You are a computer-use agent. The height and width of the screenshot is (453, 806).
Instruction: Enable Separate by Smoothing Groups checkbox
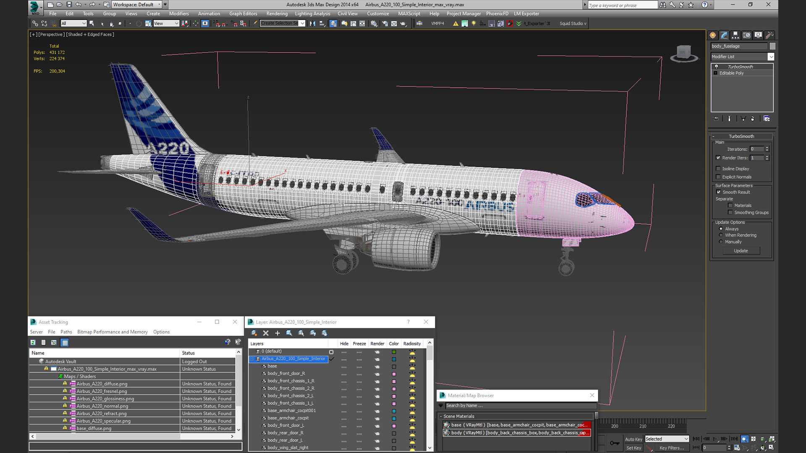pyautogui.click(x=730, y=213)
